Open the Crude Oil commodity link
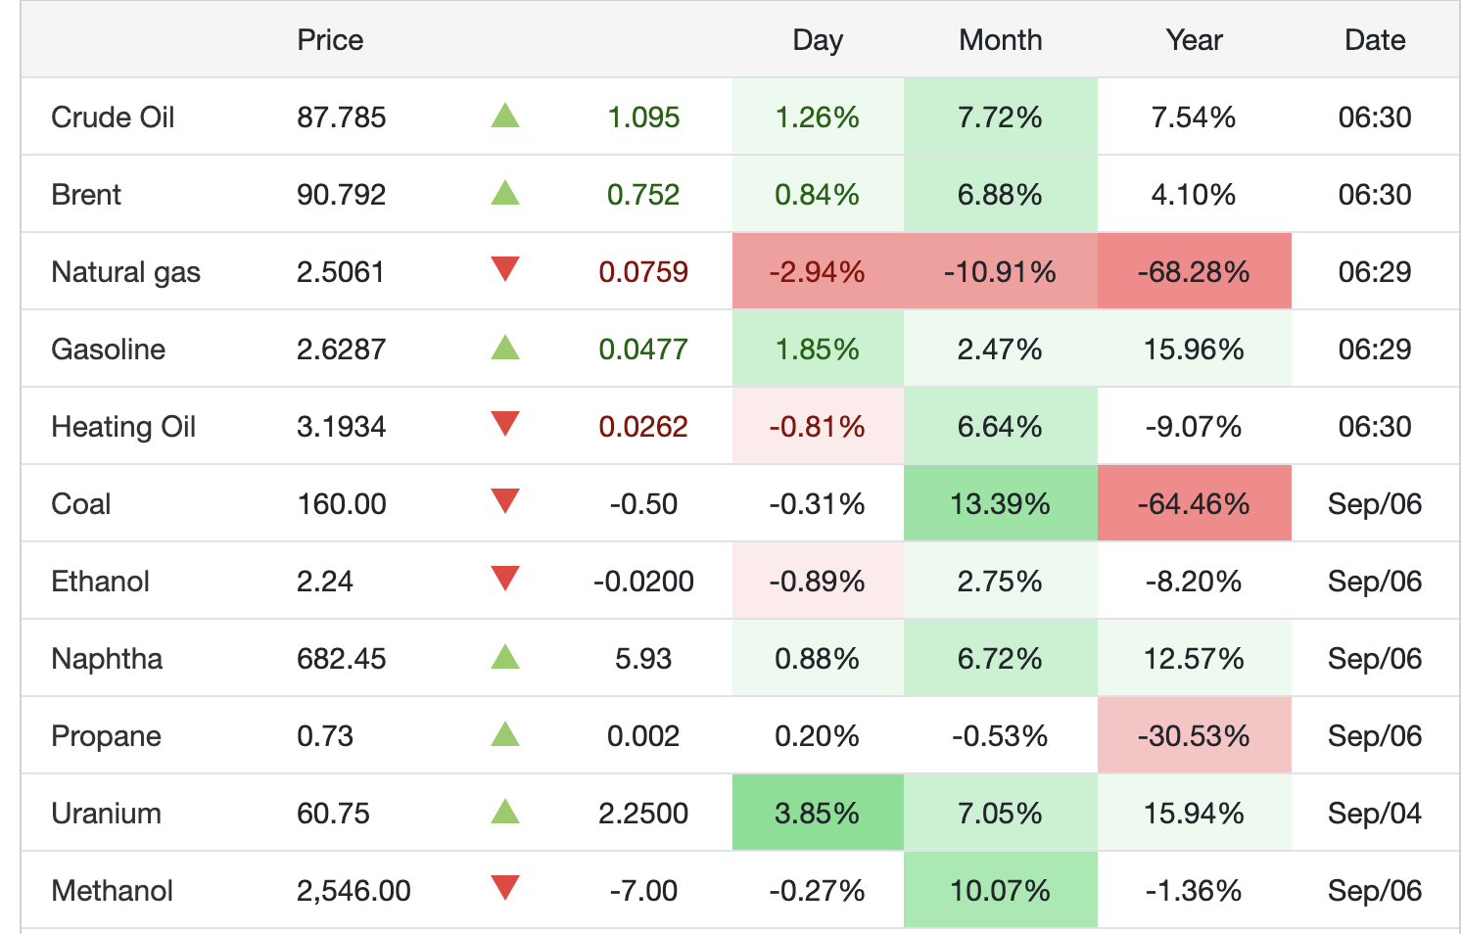The width and height of the screenshot is (1461, 934). tap(113, 117)
